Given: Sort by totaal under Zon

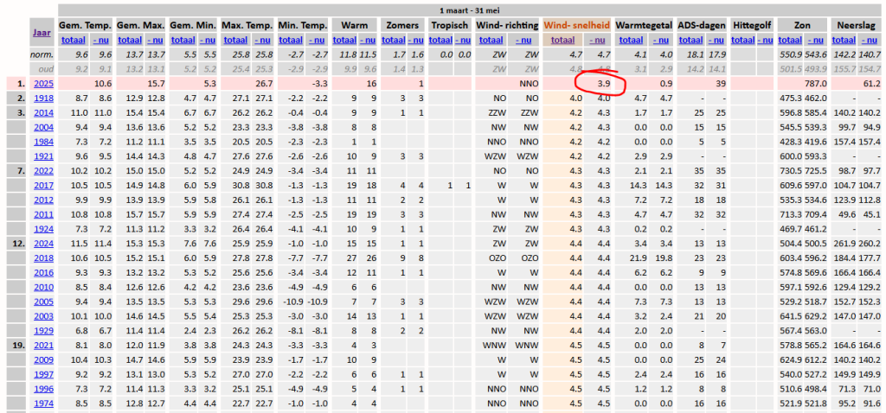Looking at the screenshot, I should coord(792,40).
